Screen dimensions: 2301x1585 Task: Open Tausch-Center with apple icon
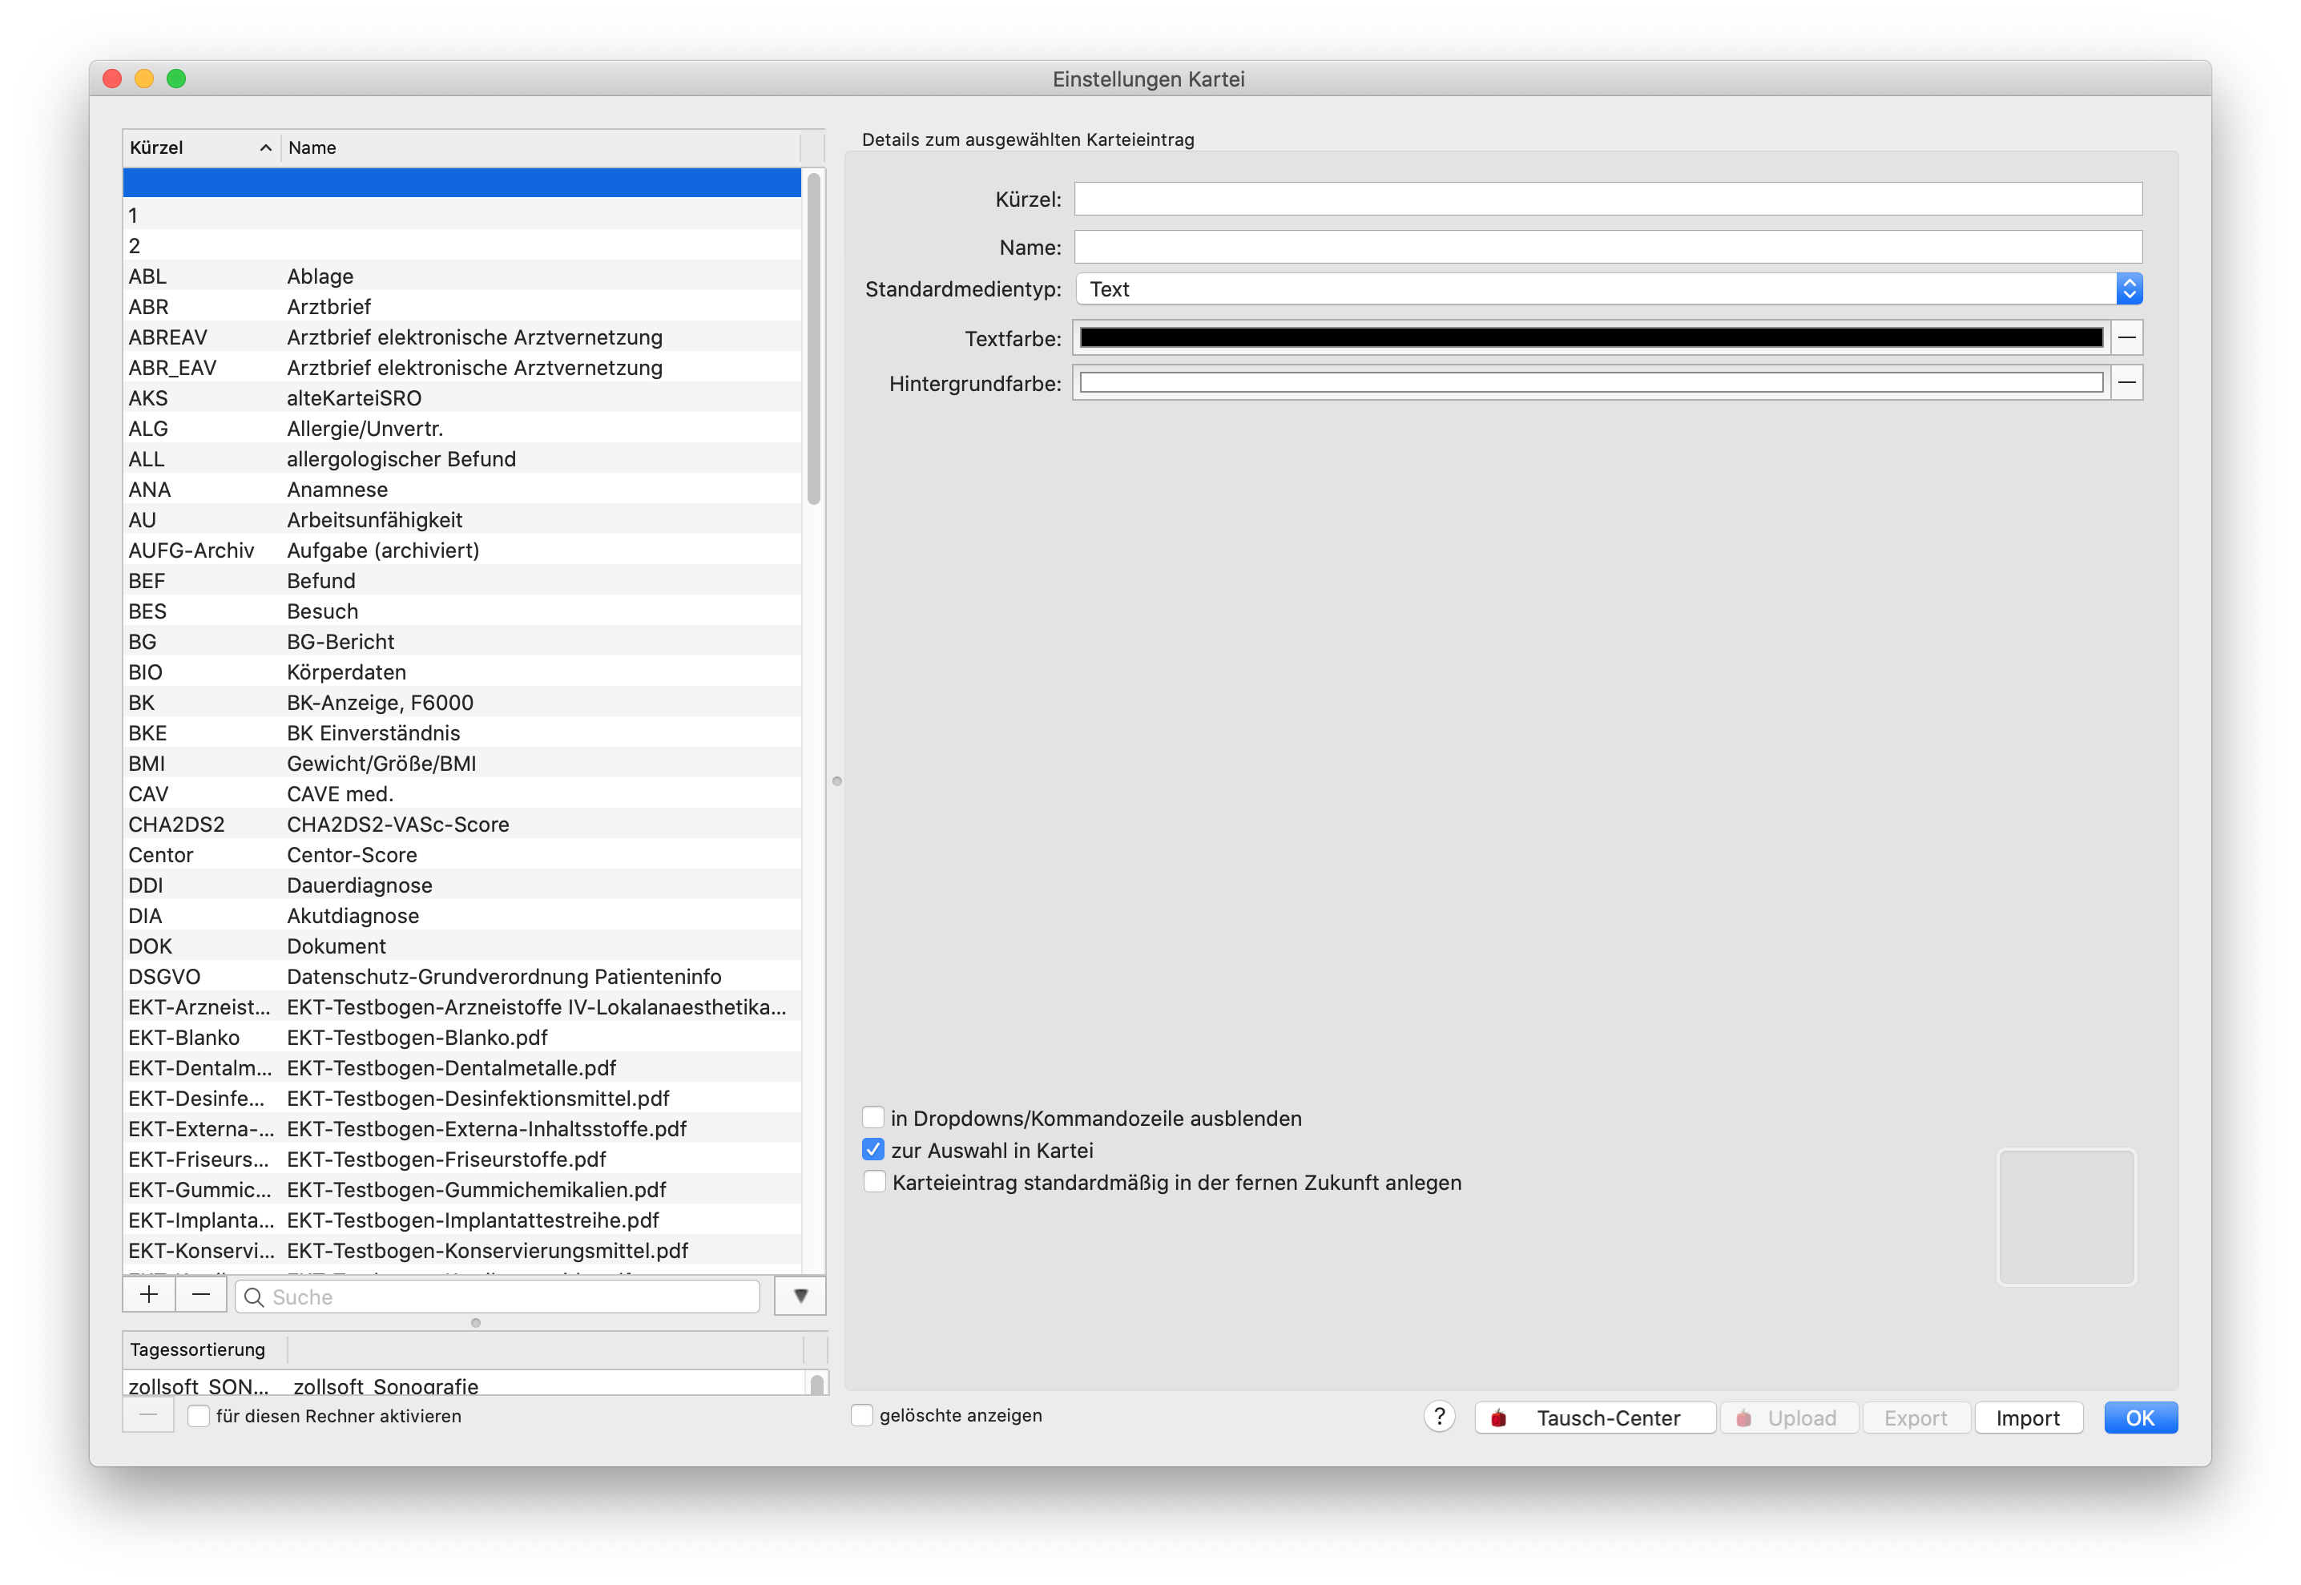click(x=1594, y=1418)
